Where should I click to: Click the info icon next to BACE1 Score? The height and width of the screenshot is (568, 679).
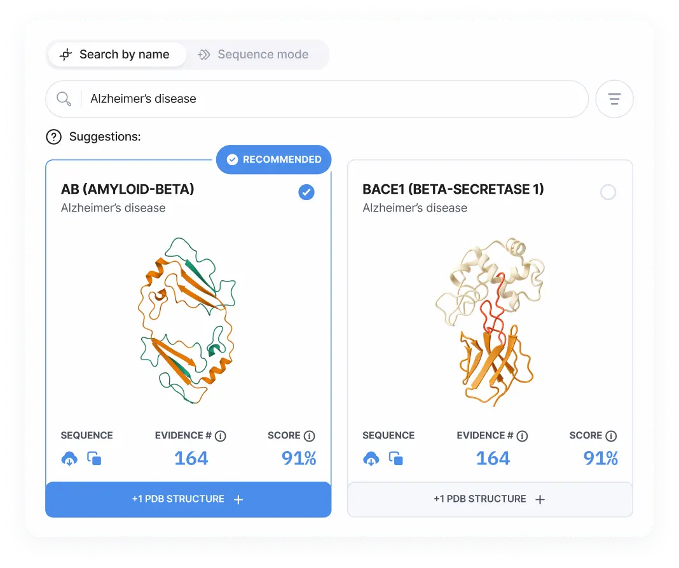click(x=611, y=436)
